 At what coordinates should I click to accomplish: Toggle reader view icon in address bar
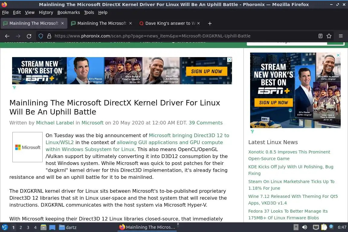click(x=320, y=36)
